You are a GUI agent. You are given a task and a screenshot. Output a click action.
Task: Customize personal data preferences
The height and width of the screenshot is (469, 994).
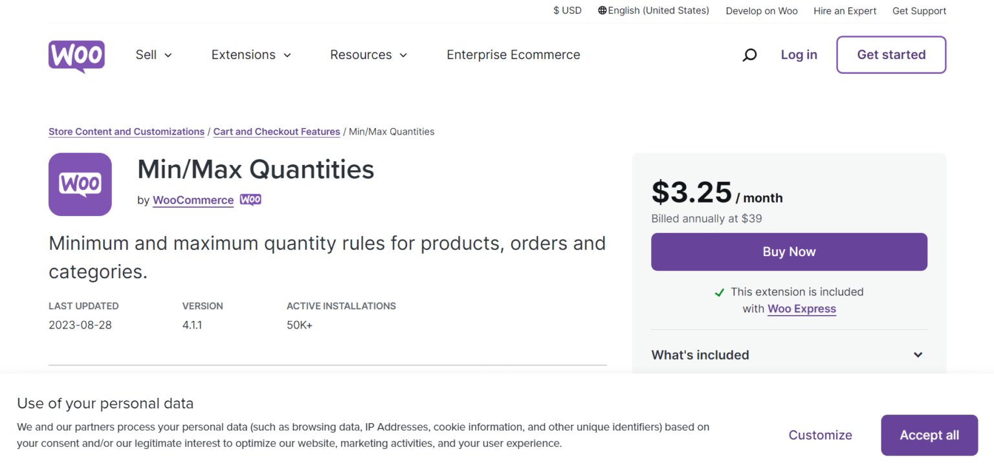click(820, 435)
